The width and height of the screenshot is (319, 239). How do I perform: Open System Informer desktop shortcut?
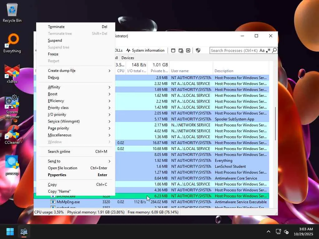pyautogui.click(x=12, y=106)
